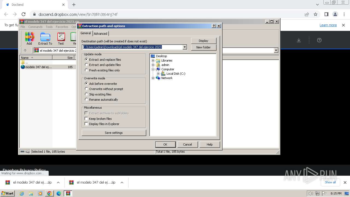Open a new Chrome tab
This screenshot has height=197, width=350.
pyautogui.click(x=74, y=5)
